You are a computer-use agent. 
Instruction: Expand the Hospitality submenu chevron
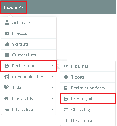52,98
